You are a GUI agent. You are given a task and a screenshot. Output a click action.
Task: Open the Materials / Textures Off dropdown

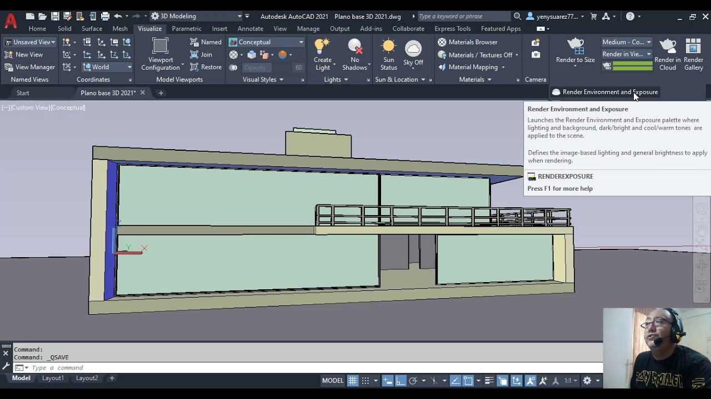(x=478, y=55)
